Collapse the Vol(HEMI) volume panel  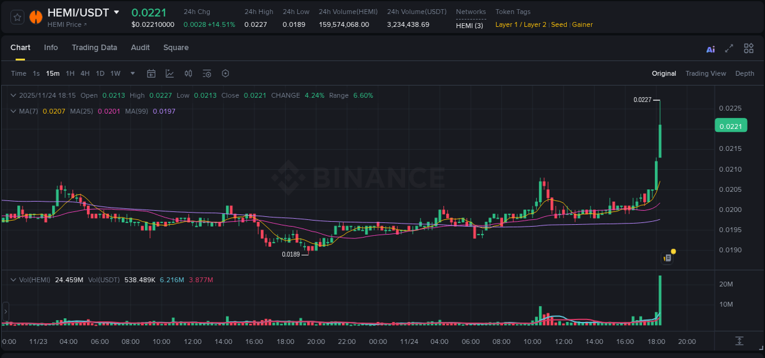[x=12, y=279]
